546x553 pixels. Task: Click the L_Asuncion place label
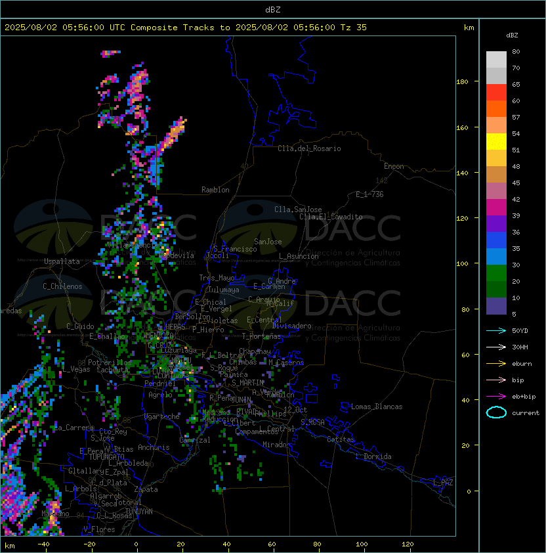[x=299, y=256]
